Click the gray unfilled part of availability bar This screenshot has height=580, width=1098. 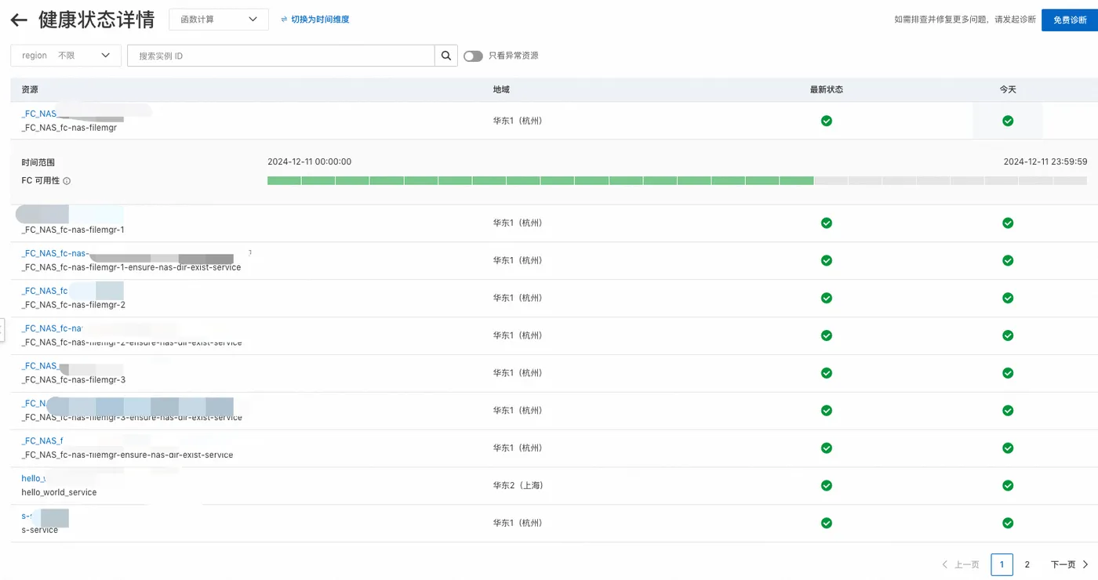tap(951, 180)
